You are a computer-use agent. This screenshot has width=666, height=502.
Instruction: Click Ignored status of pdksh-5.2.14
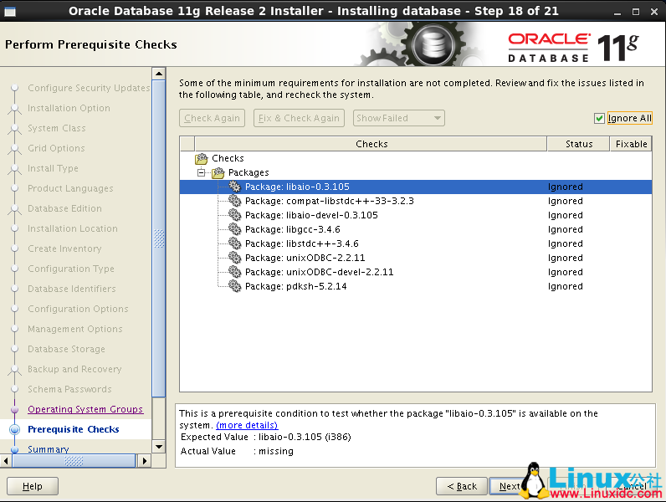(x=566, y=286)
